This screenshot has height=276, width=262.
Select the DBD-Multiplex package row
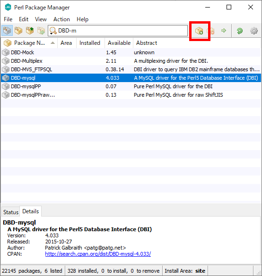[x=131, y=61]
